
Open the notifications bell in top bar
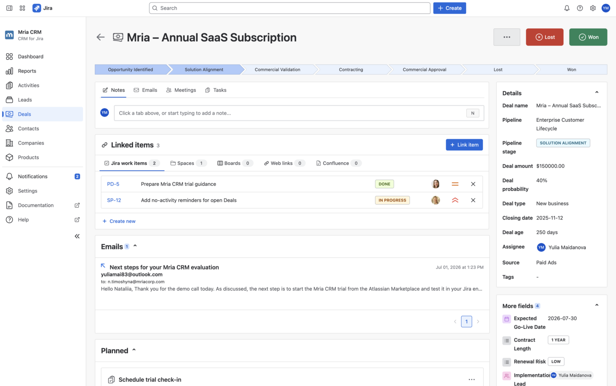pos(567,8)
